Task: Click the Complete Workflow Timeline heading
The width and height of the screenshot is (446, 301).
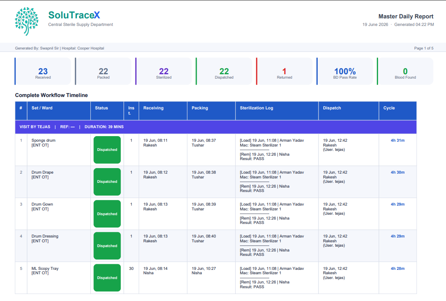Action: (51, 95)
